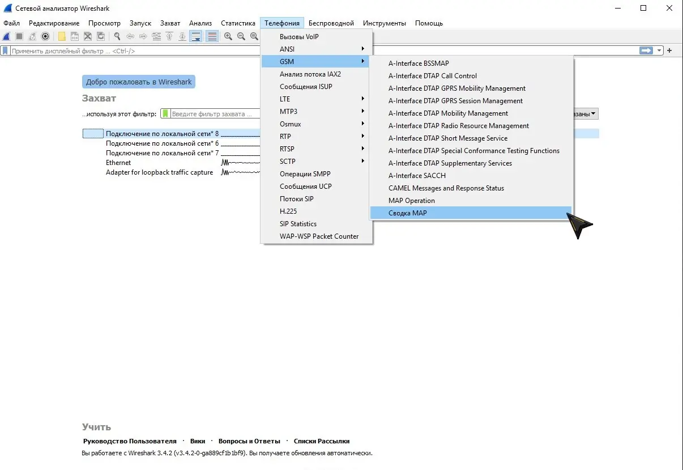Viewport: 683px width, 470px height.
Task: Click display filter bookmark icon
Action: tap(5, 50)
